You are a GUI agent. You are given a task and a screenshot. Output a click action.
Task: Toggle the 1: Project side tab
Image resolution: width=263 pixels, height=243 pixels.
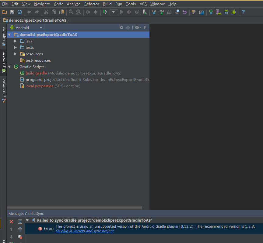4,62
